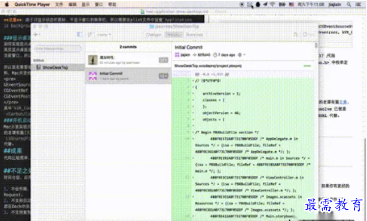Click the document icon in editor title bar
Image resolution: width=367 pixels, height=221 pixels.
[x=143, y=11]
